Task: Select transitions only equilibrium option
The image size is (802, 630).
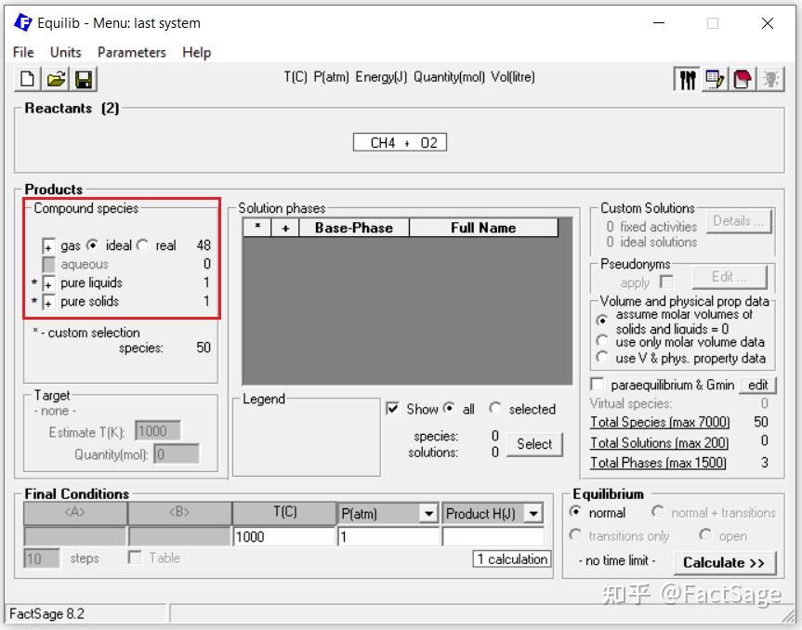Action: click(575, 535)
